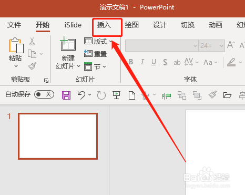The width and height of the screenshot is (245, 195).
Task: Open the 插入 ribbon tab
Action: tap(104, 25)
